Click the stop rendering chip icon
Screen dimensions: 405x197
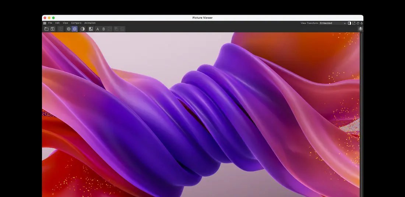69,29
